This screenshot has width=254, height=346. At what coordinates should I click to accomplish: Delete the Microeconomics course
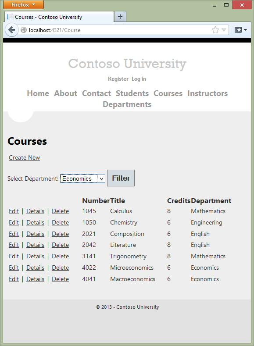(x=60, y=268)
